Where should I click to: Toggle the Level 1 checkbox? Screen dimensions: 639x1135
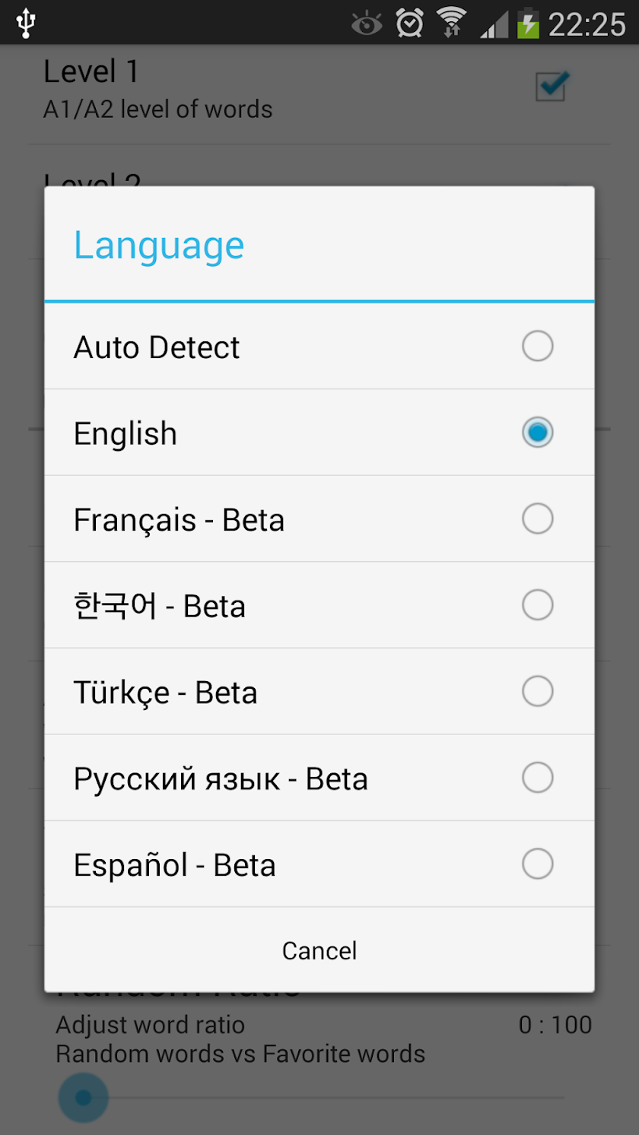552,86
